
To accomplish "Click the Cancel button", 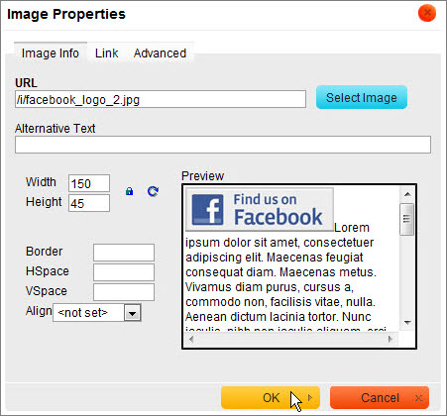I will [380, 398].
